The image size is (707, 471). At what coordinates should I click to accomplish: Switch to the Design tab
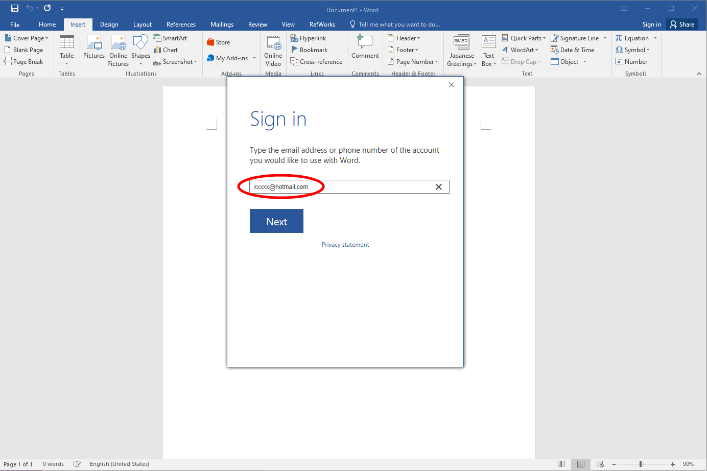tap(109, 25)
